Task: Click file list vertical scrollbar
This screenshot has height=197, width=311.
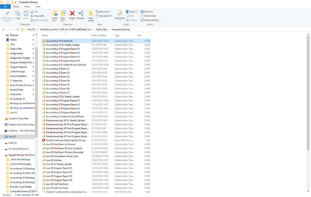Action: [x=308, y=93]
